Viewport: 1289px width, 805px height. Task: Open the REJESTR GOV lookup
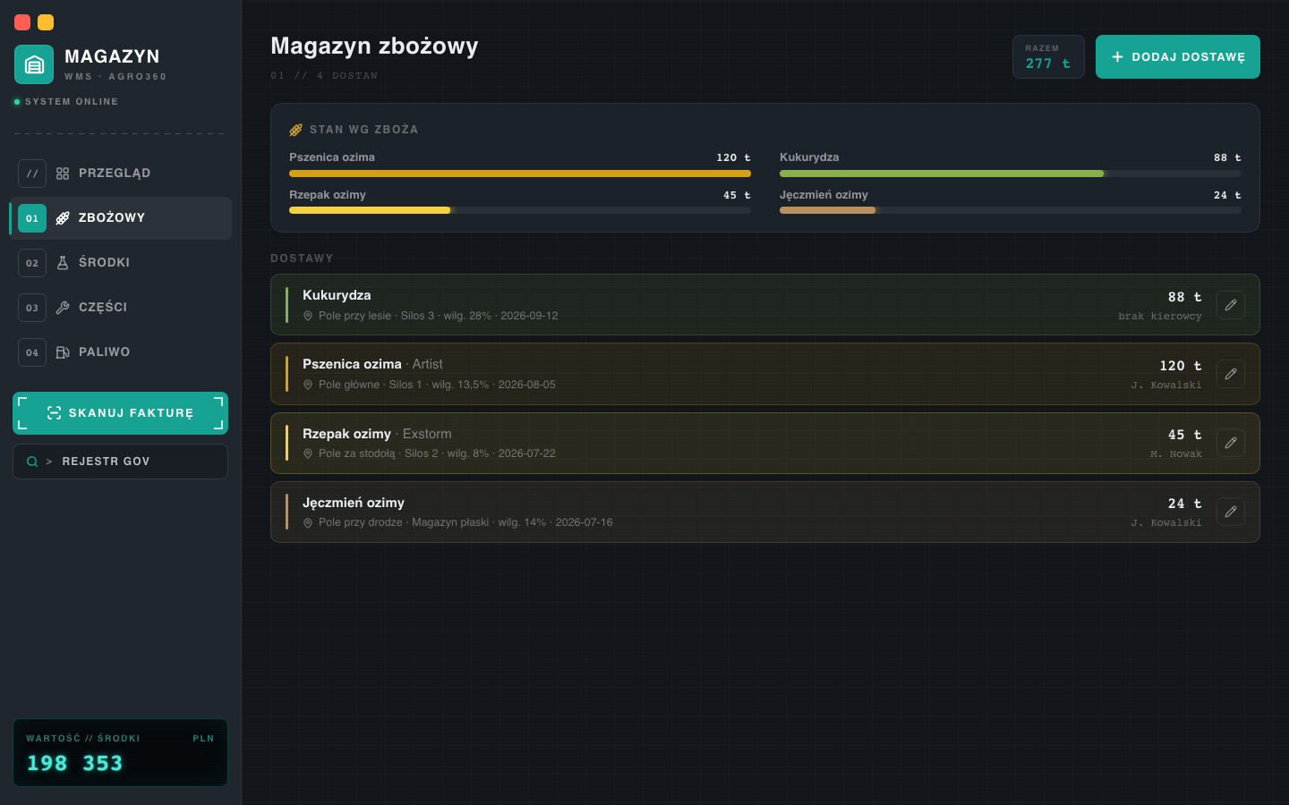click(x=120, y=462)
